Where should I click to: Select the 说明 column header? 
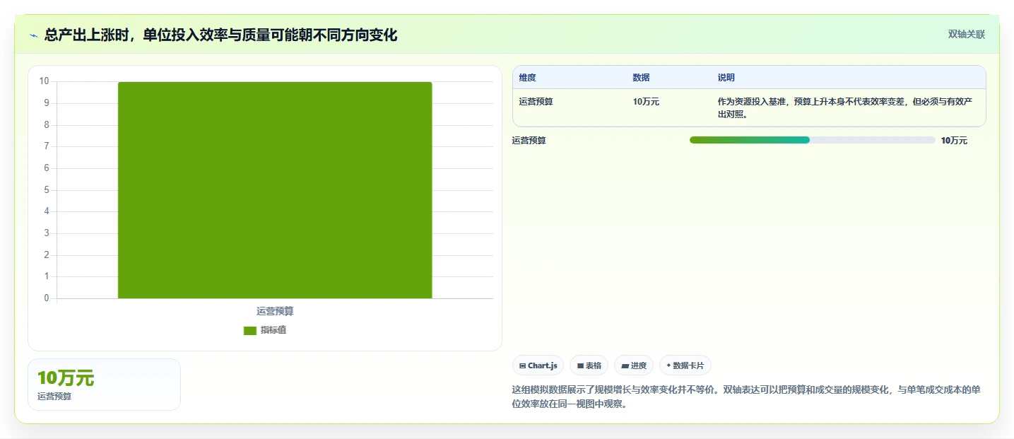(x=726, y=78)
